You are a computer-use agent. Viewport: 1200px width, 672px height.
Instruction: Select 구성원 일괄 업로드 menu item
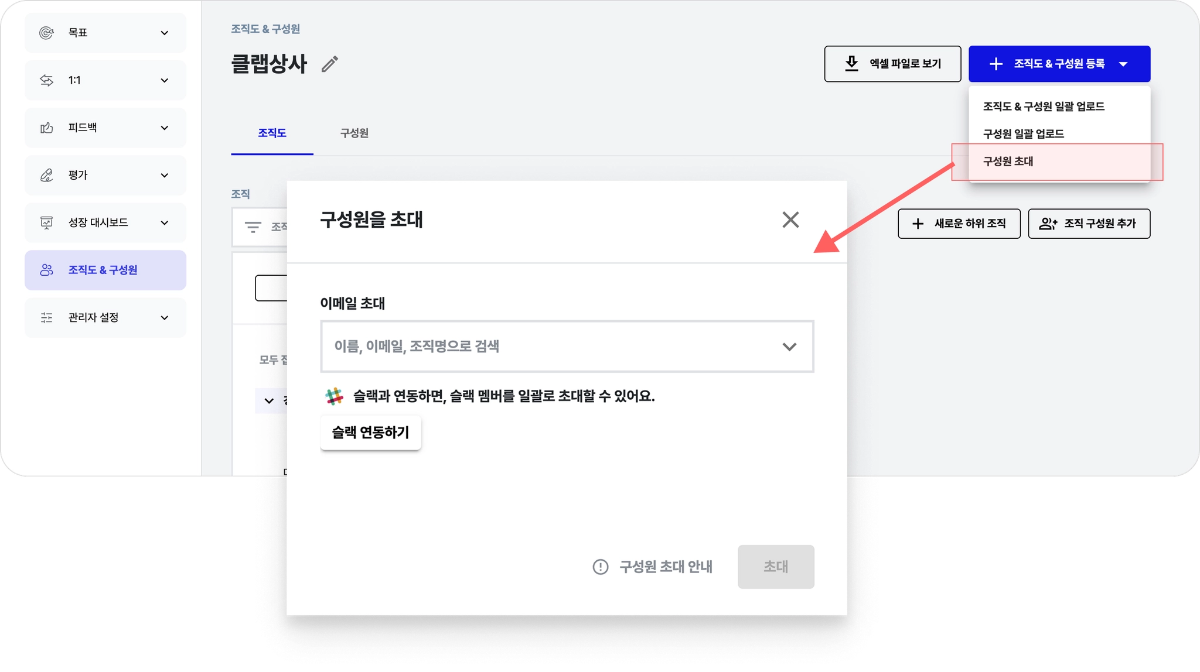point(1023,134)
